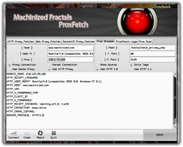Open the Socks4/5 Proxy Fetcher tab
The image size is (183, 147).
(78, 42)
